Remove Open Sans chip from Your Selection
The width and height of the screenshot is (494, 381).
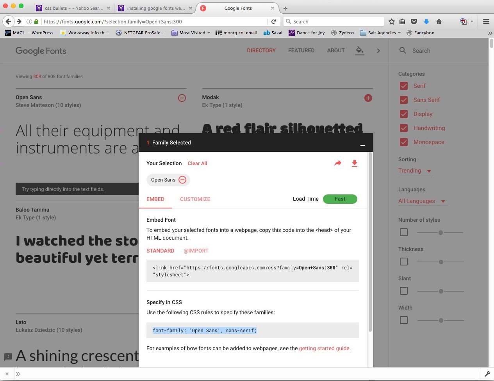(182, 180)
